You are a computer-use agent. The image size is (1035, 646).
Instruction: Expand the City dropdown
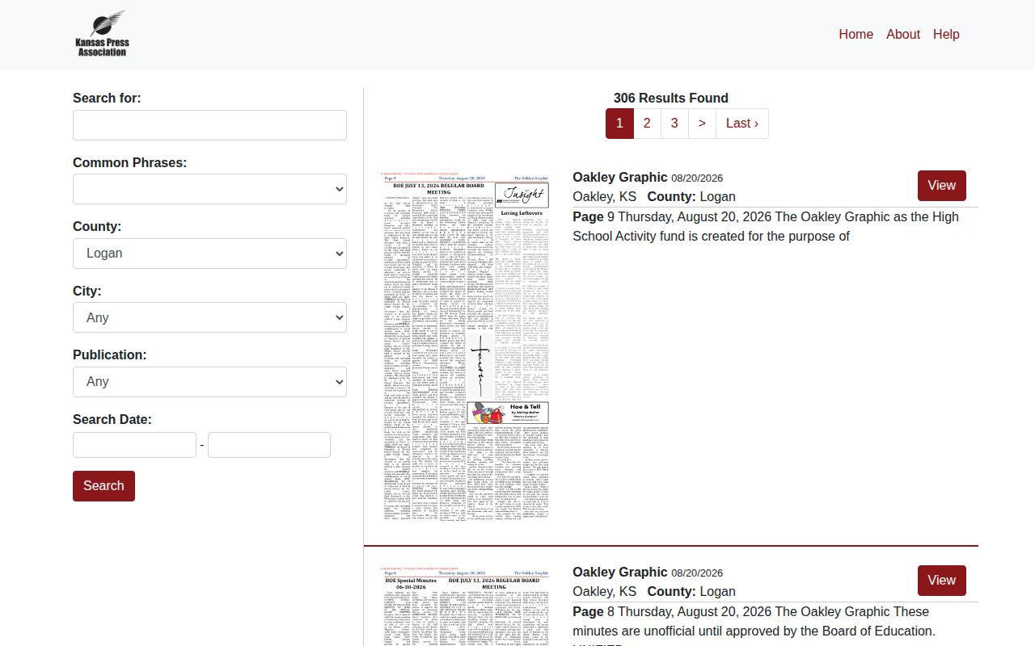pos(209,317)
